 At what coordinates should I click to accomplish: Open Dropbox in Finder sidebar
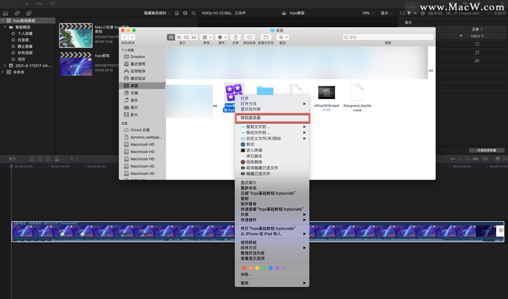(142, 56)
